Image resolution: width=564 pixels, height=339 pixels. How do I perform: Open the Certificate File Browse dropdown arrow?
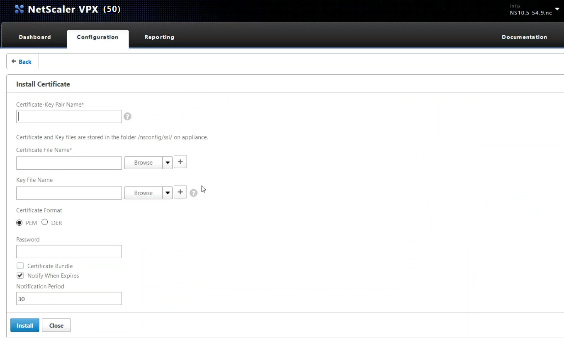(x=168, y=162)
